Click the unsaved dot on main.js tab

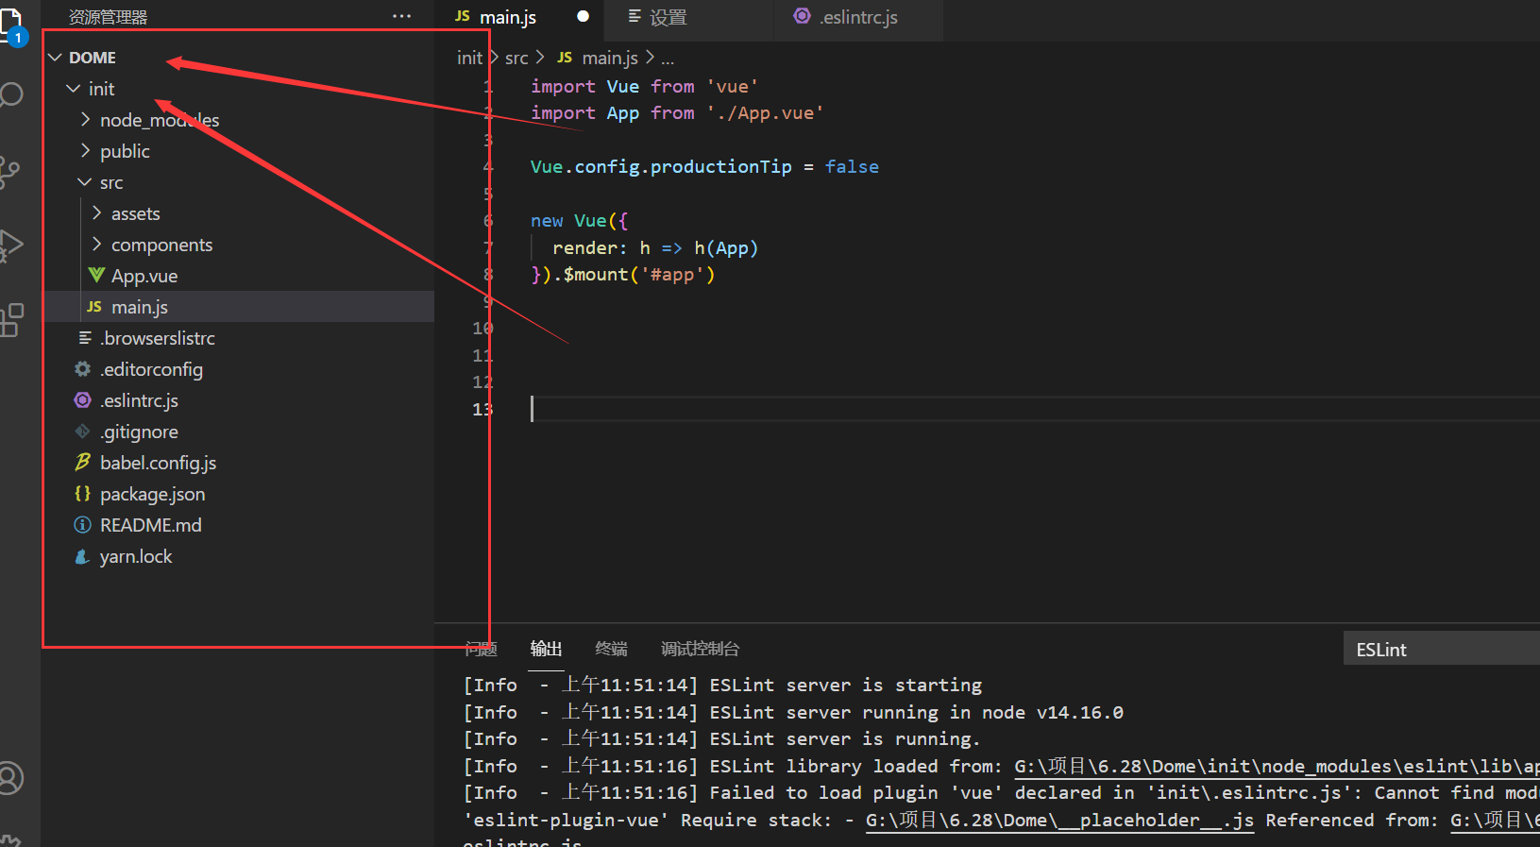[583, 16]
